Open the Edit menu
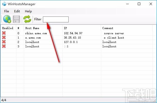The height and width of the screenshot is (103, 157). click(x=17, y=11)
